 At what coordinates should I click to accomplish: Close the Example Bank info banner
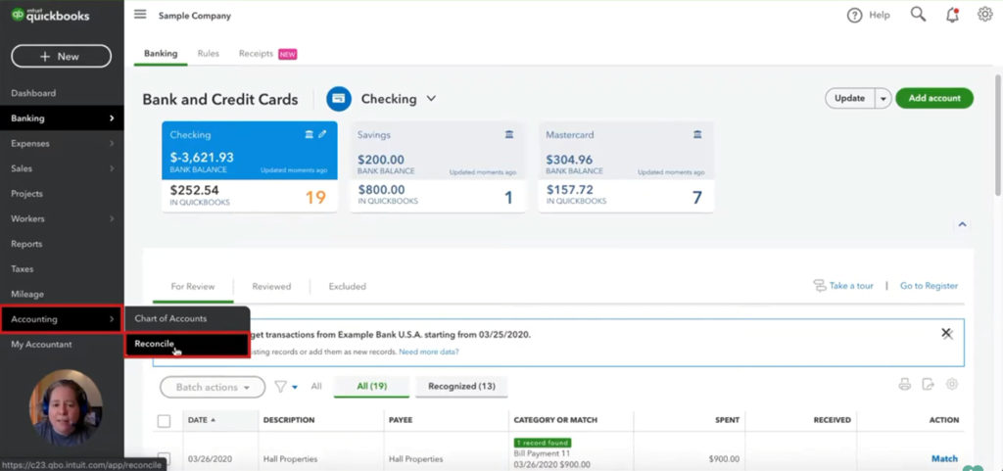point(946,333)
